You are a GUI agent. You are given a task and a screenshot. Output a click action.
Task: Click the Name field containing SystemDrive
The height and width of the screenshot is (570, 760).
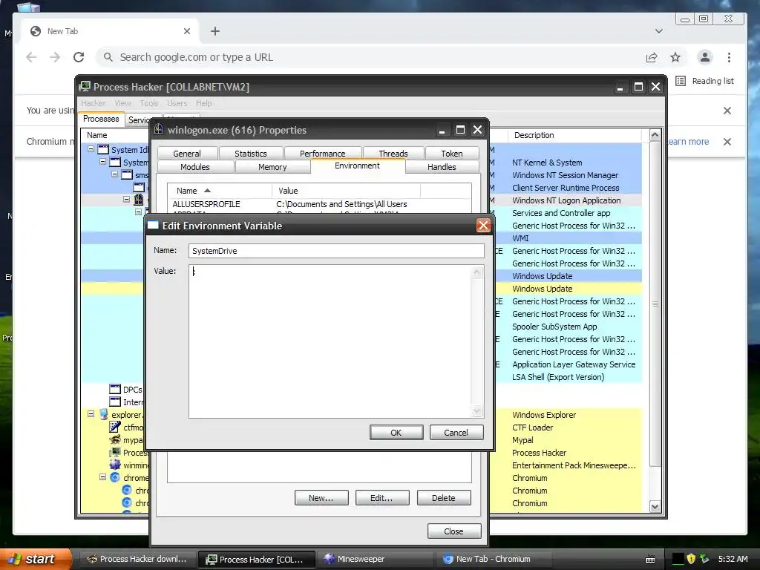point(336,251)
